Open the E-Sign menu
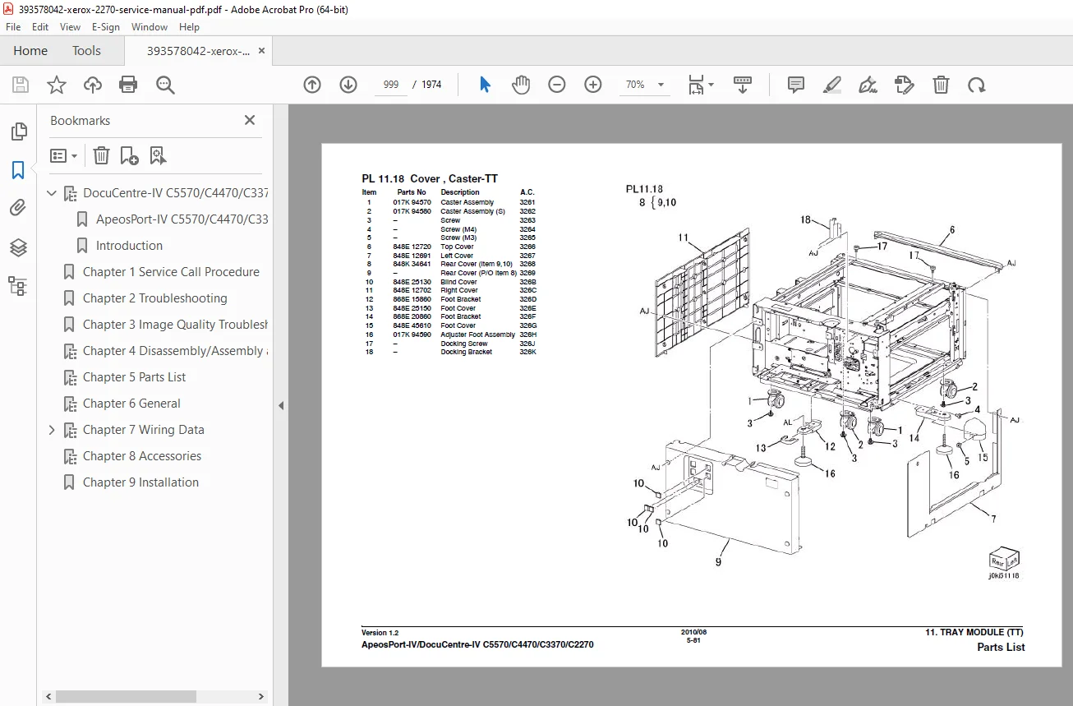The height and width of the screenshot is (706, 1073). click(106, 27)
